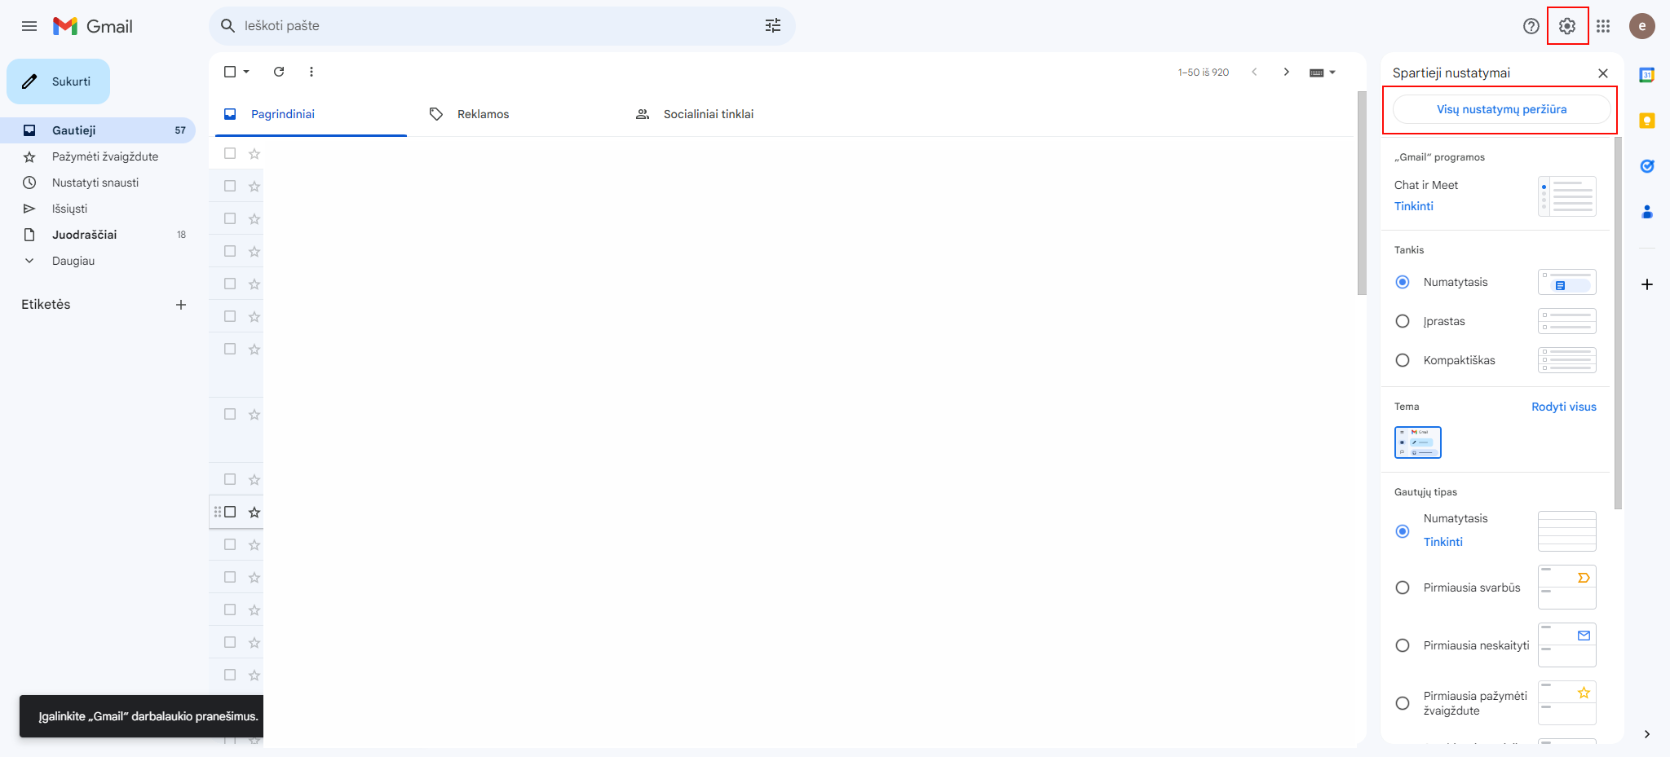Click the quick settings panel scrollbar
Screen dimensions: 1670x757
click(x=1618, y=323)
